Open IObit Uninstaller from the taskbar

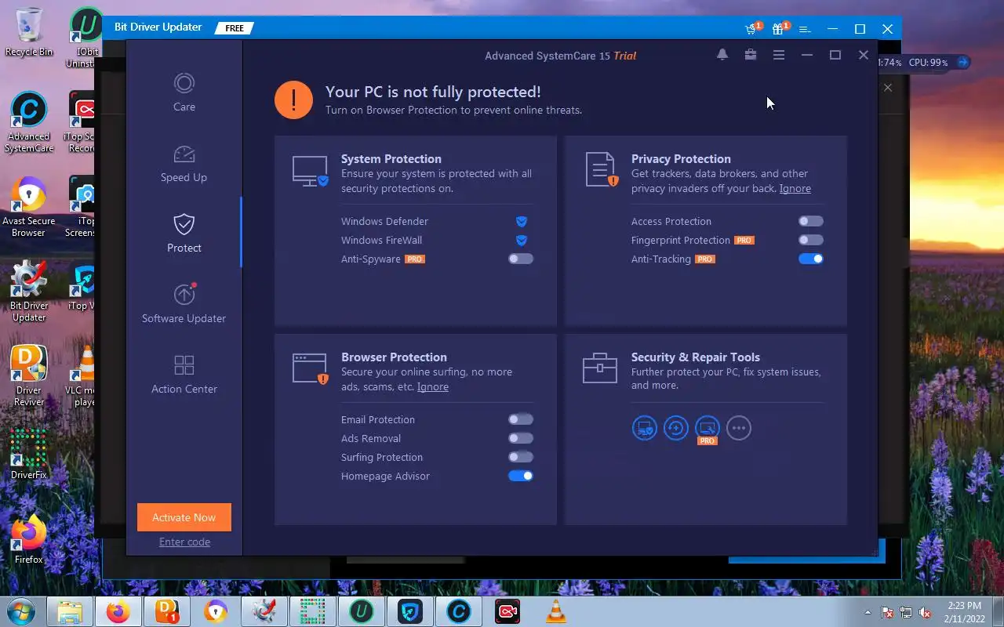[x=362, y=611]
